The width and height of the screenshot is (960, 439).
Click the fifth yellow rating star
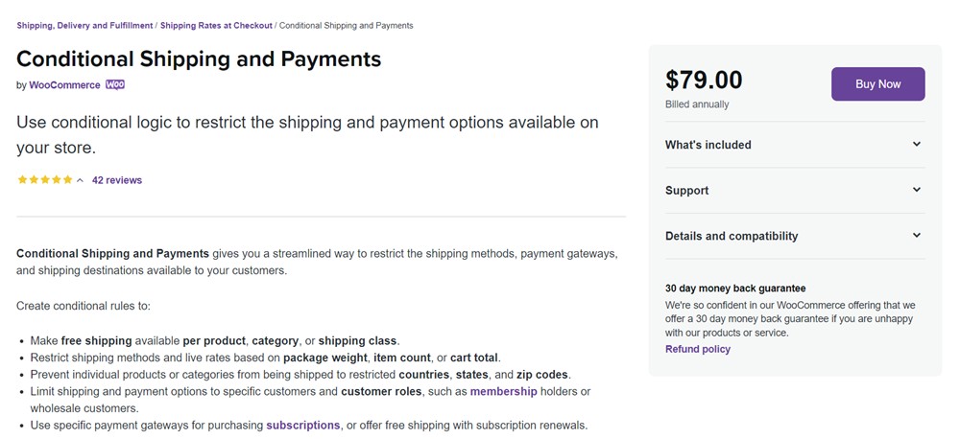coord(67,180)
